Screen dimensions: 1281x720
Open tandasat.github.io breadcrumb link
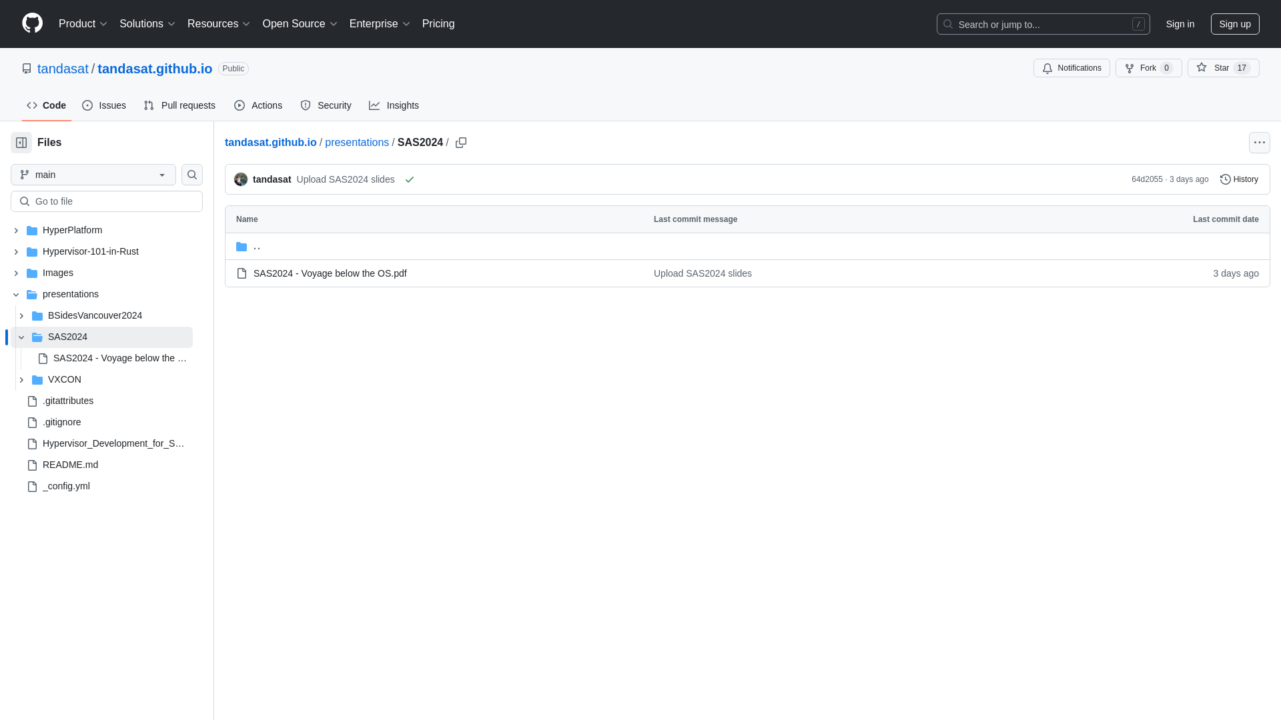(271, 143)
